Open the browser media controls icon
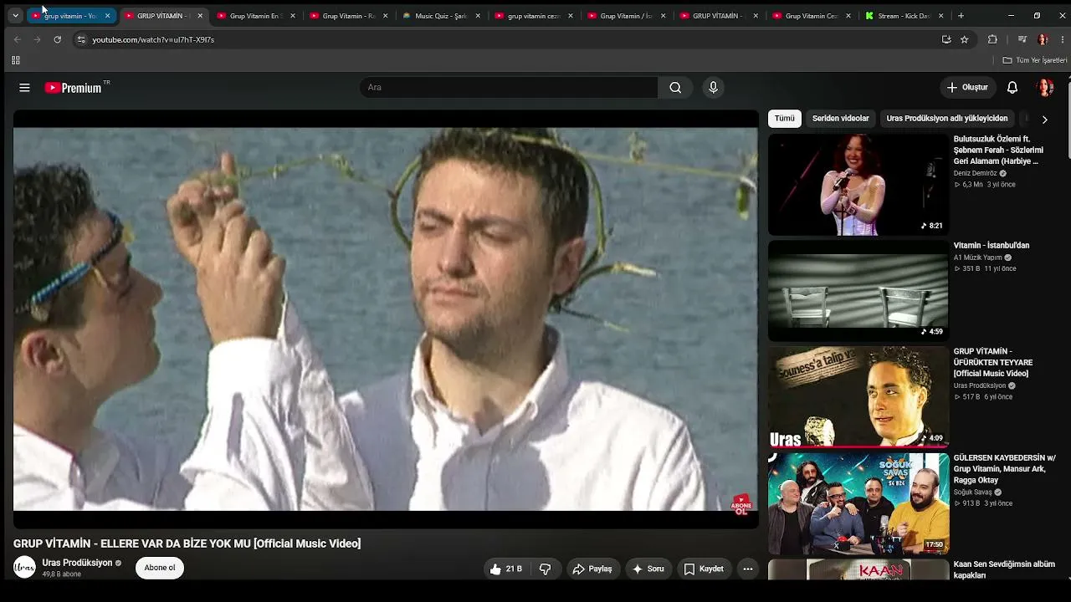This screenshot has height=602, width=1071. pos(1022,39)
